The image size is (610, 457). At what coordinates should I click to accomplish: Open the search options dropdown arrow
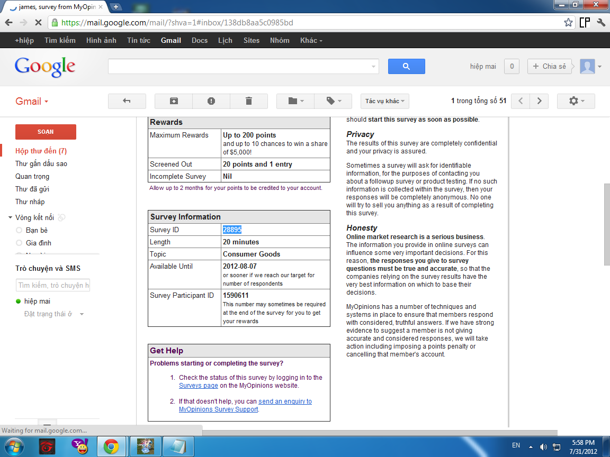[373, 67]
